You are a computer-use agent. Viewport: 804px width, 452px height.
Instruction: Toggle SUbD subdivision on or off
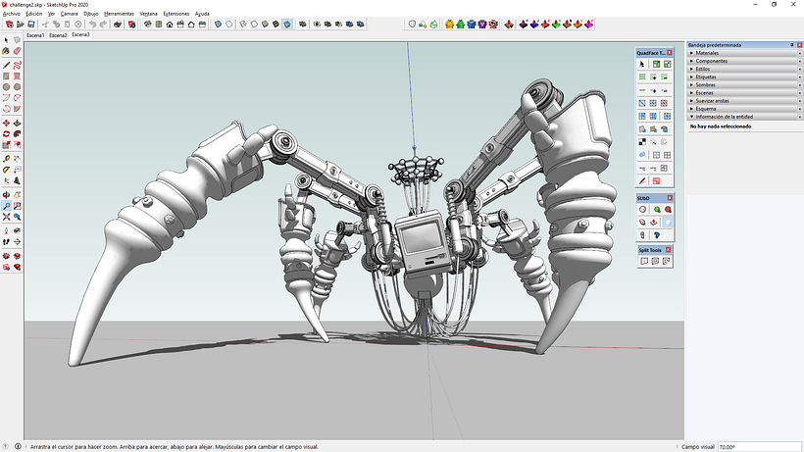coord(642,209)
